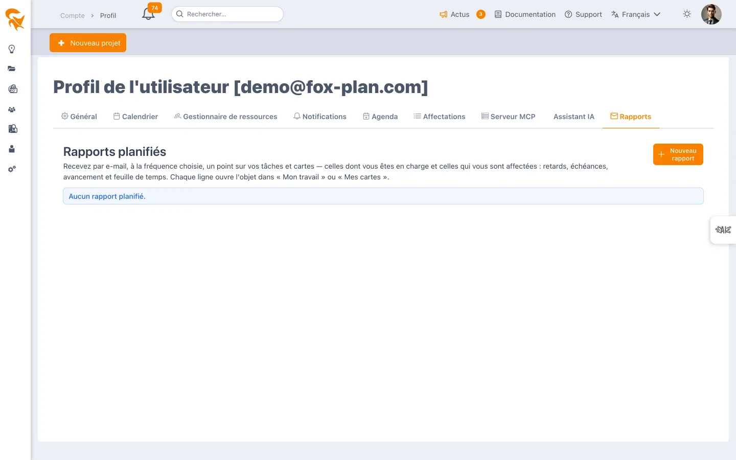Click the sun theme icon
The width and height of the screenshot is (736, 460).
click(687, 14)
